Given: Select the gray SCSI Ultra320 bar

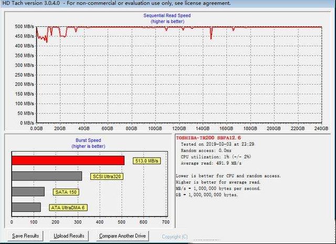Looking at the screenshot, I should pos(47,176).
